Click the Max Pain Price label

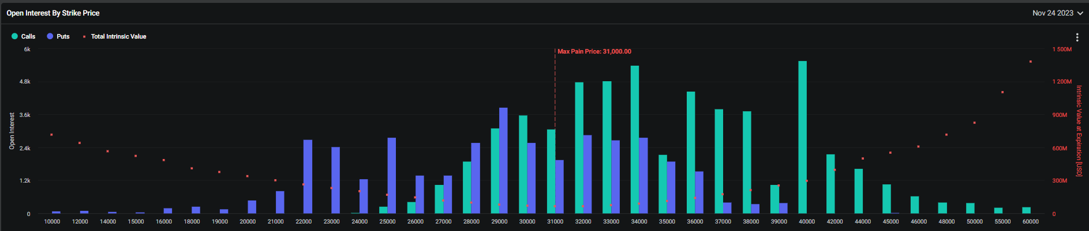click(x=594, y=51)
